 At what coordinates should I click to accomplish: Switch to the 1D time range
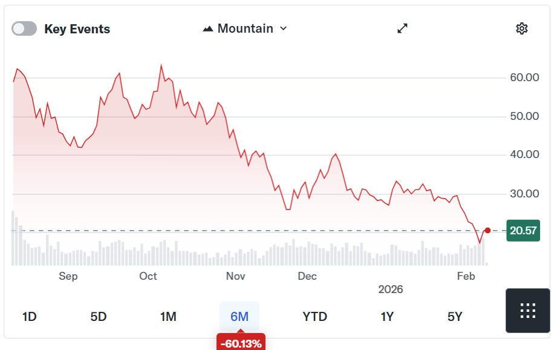(x=27, y=316)
